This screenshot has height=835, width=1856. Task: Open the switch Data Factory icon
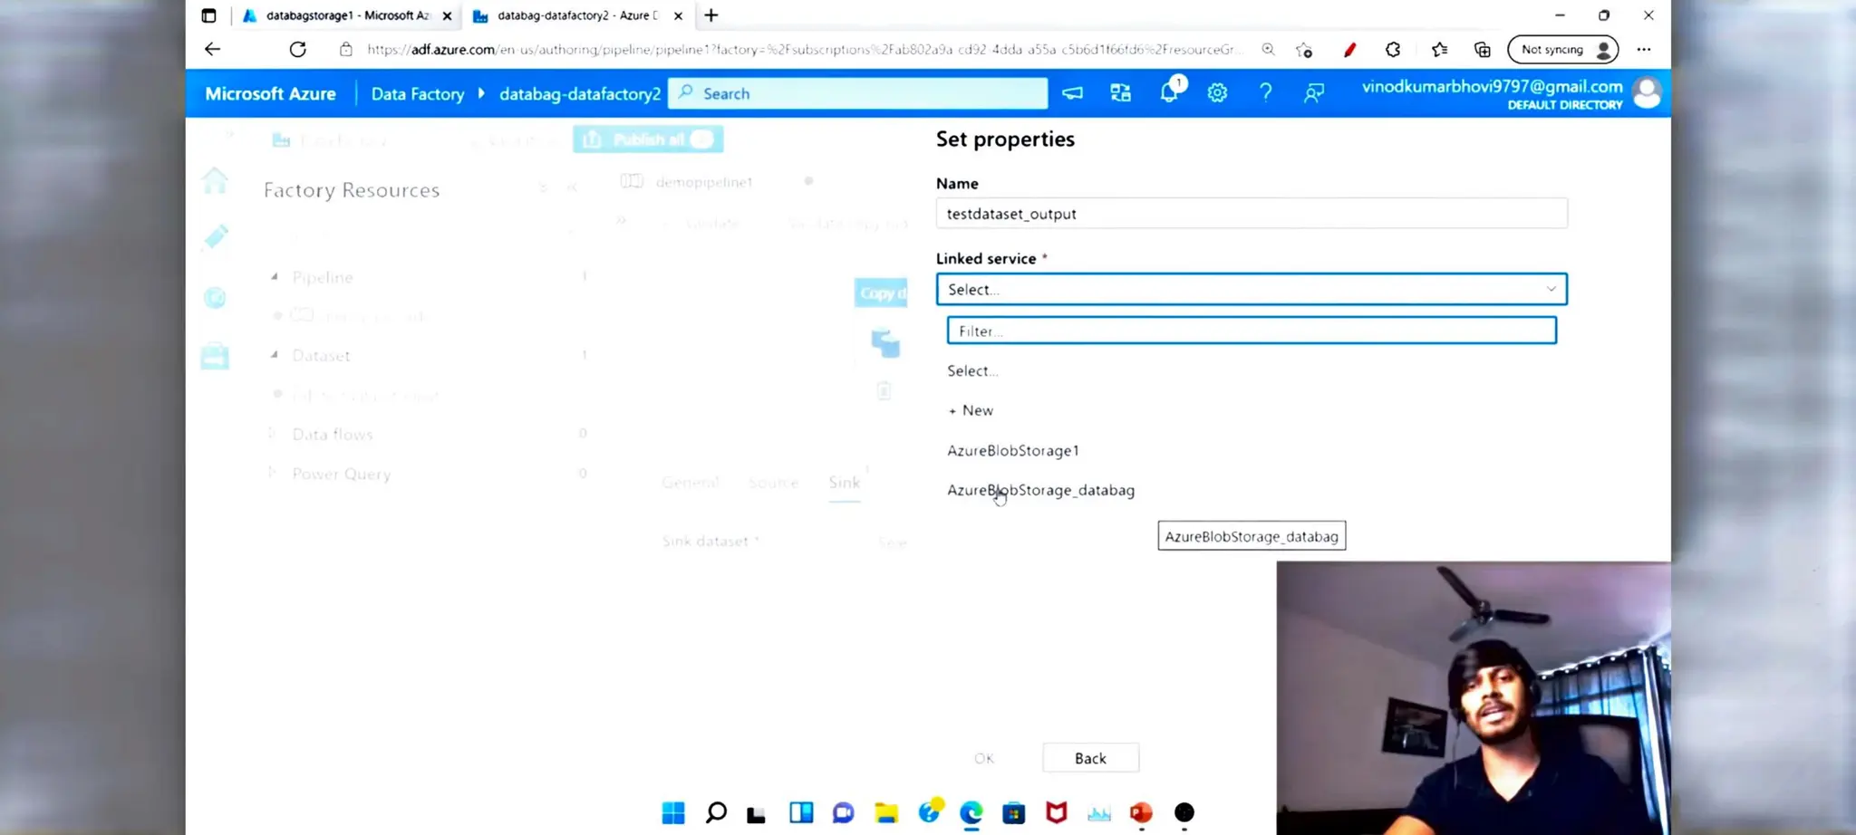(1120, 92)
